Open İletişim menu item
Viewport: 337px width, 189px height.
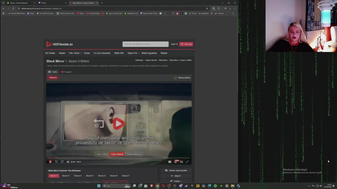click(x=164, y=53)
